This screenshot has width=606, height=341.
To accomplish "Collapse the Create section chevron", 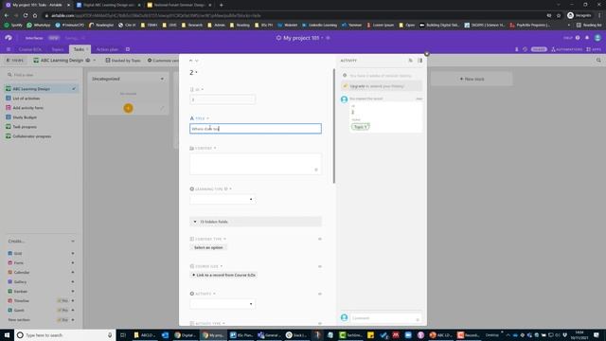I will (x=73, y=241).
